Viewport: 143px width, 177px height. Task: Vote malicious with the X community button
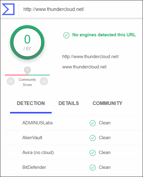11,81
